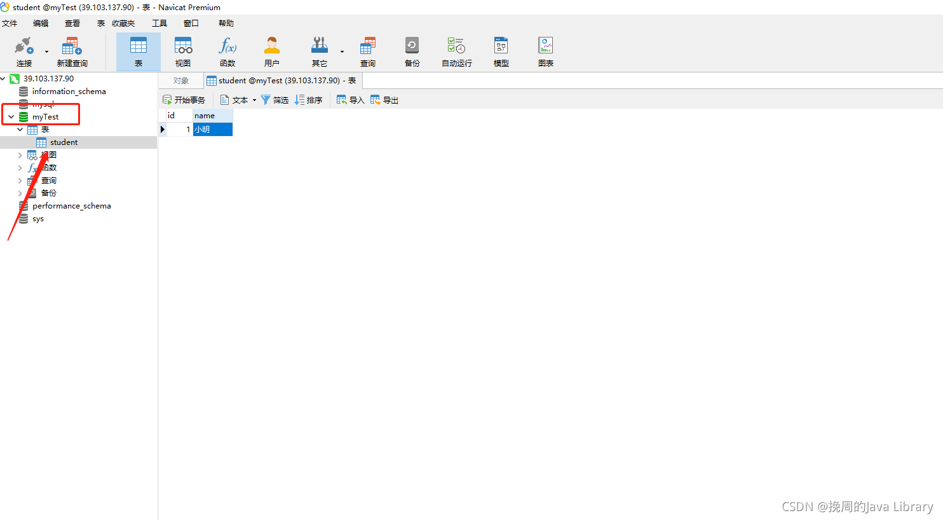Click the 导出 export button
The image size is (943, 520).
(x=384, y=100)
